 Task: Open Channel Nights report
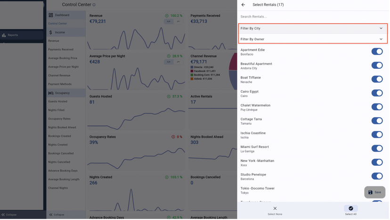[58, 188]
